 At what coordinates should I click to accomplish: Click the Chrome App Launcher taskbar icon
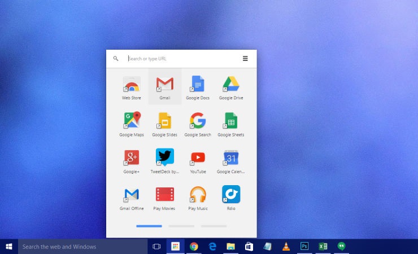(x=176, y=247)
